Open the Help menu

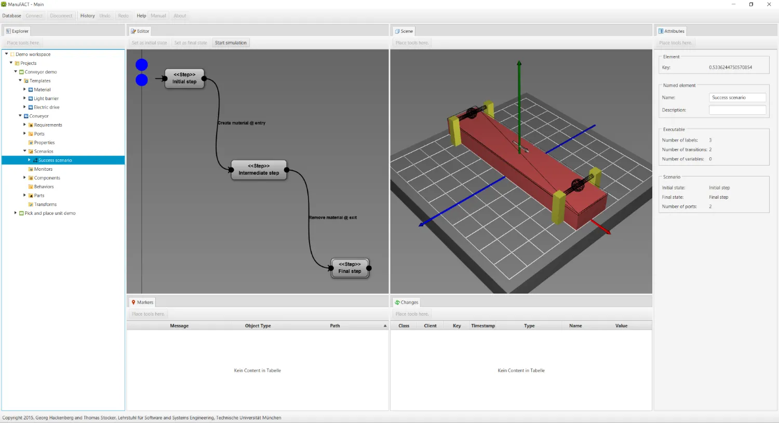pyautogui.click(x=141, y=16)
